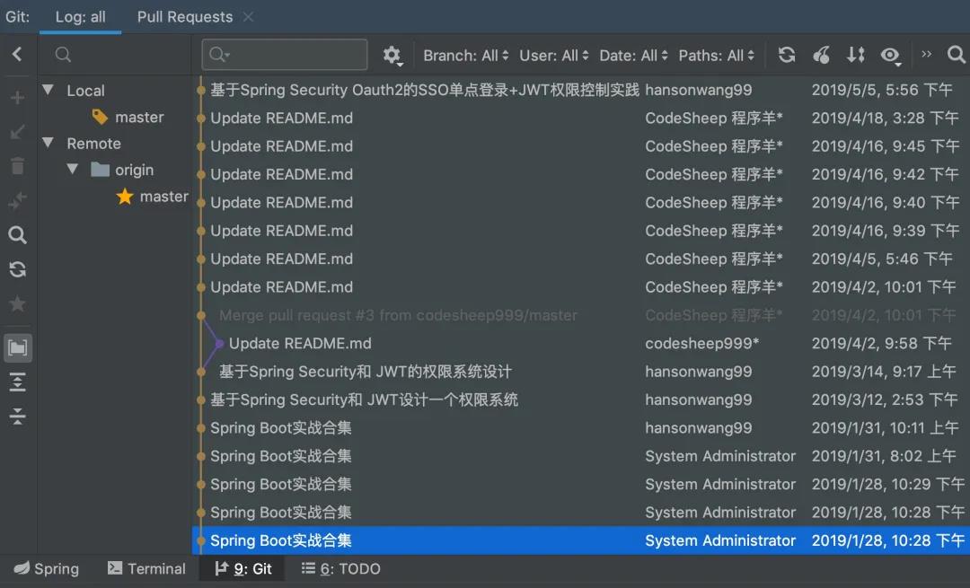Click the magnifier icon in the left sidebar
The height and width of the screenshot is (588, 970).
pos(17,235)
